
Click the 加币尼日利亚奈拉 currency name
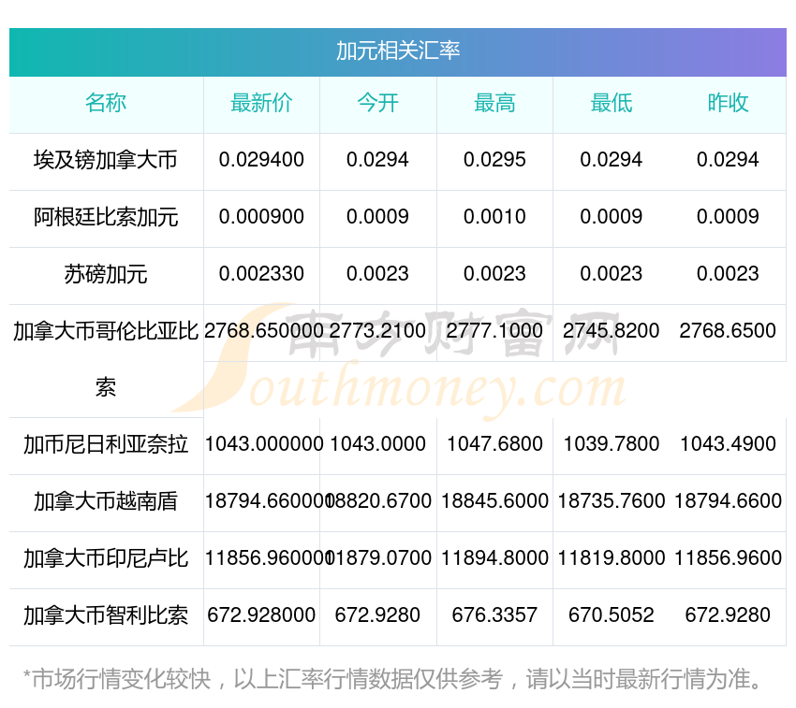(x=106, y=444)
